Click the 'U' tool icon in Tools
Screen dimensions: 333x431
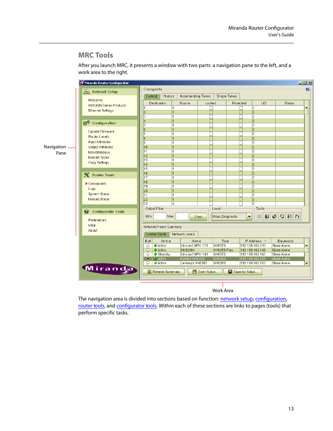click(267, 216)
